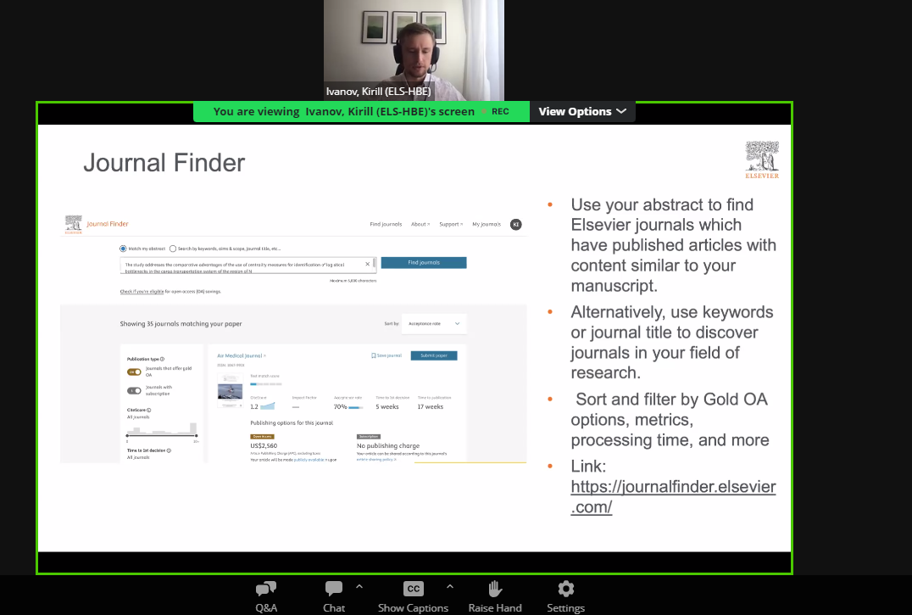Click the 'No publishing charge' text
Screen dimensions: 912x615
[x=388, y=445]
